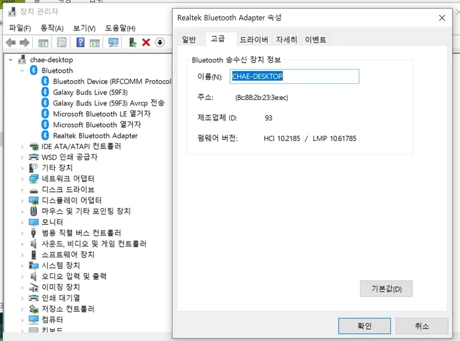Click firmware version HCI 10.2185 text
Image resolution: width=460 pixels, height=341 pixels.
(x=282, y=139)
